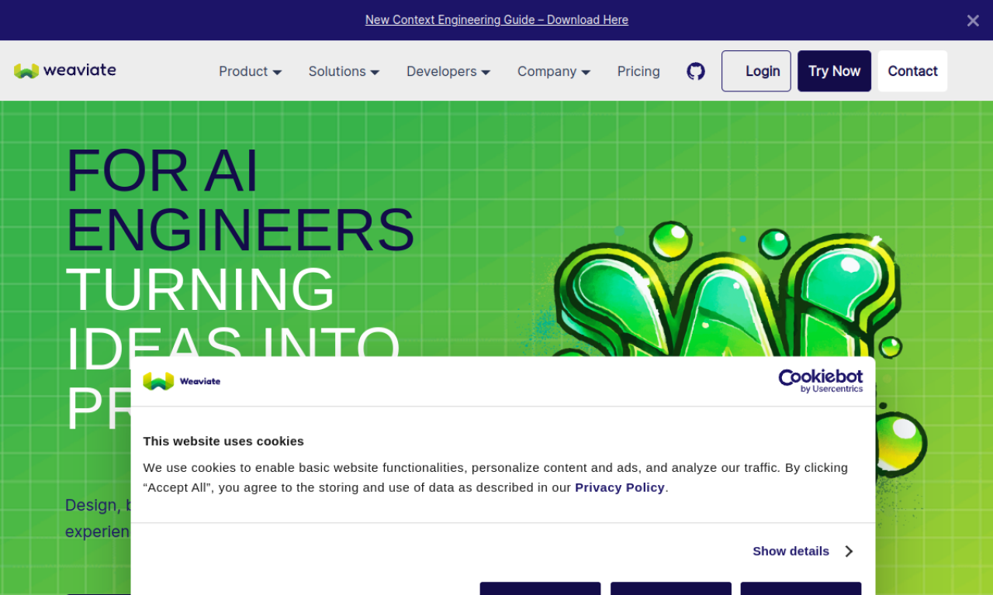Open the Context Engineering Guide link
Image resolution: width=993 pixels, height=595 pixels.
click(x=496, y=20)
